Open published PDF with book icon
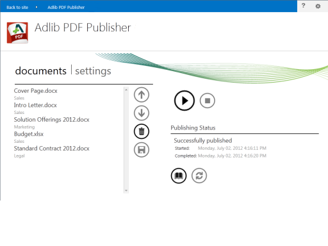This screenshot has height=246, width=328. [x=179, y=176]
